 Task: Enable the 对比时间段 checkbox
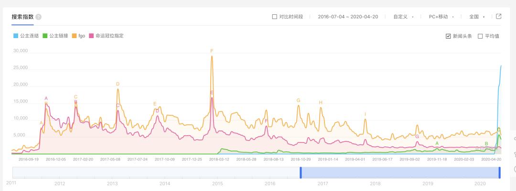[x=275, y=17]
